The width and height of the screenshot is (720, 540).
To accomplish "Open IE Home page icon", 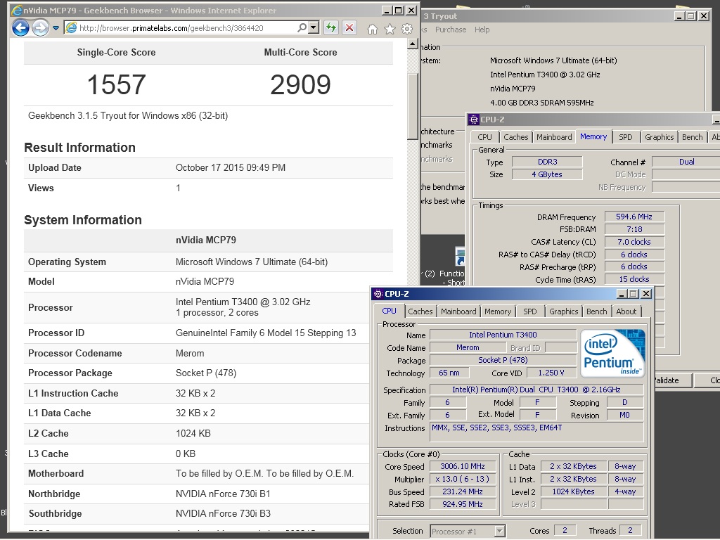I will (x=373, y=30).
